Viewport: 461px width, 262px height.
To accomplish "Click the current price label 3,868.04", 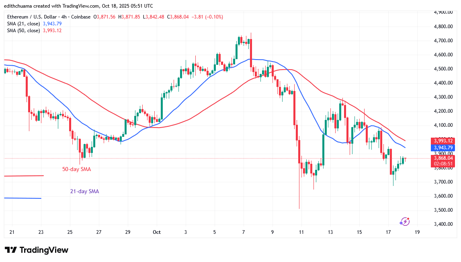I will click(443, 158).
